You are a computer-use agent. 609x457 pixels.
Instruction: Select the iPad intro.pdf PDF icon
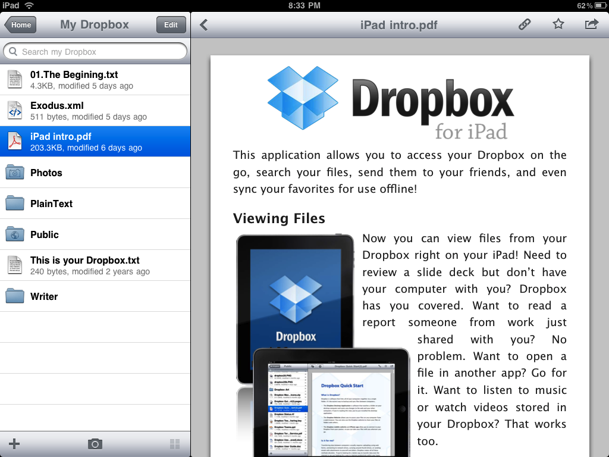pyautogui.click(x=15, y=142)
